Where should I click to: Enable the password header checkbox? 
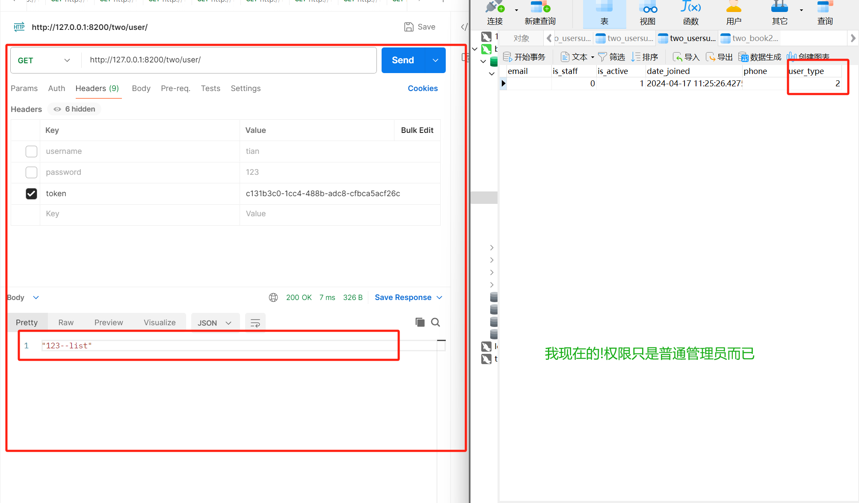(31, 172)
